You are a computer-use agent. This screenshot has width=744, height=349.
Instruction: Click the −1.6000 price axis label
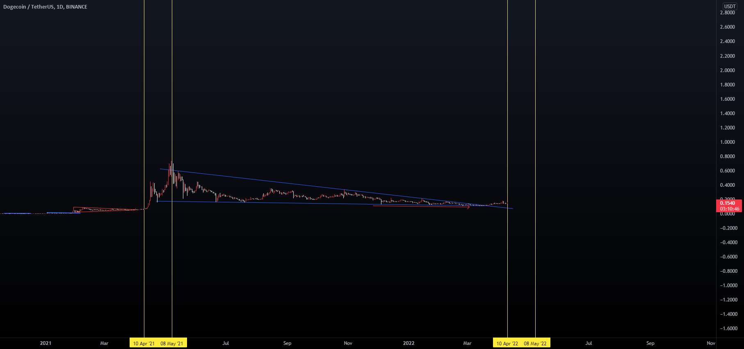(729, 329)
